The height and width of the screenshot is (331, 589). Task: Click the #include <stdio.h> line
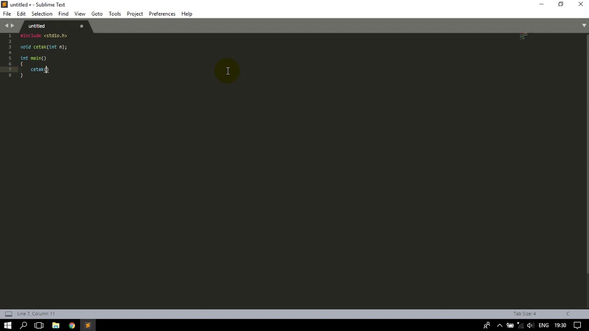point(44,36)
